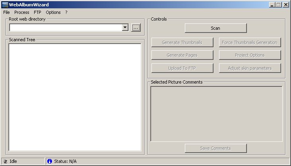The height and width of the screenshot is (166, 291).
Task: Open the Options menu
Action: tap(53, 12)
